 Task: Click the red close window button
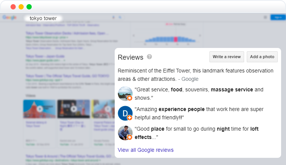(x=13, y=7)
